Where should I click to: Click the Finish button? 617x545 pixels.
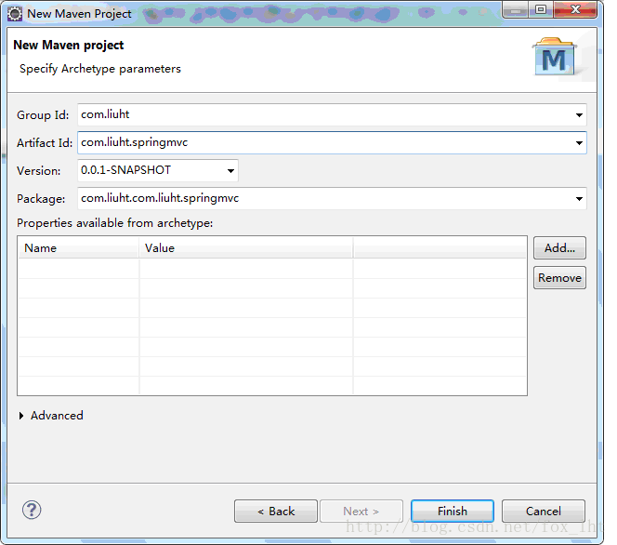pyautogui.click(x=453, y=512)
